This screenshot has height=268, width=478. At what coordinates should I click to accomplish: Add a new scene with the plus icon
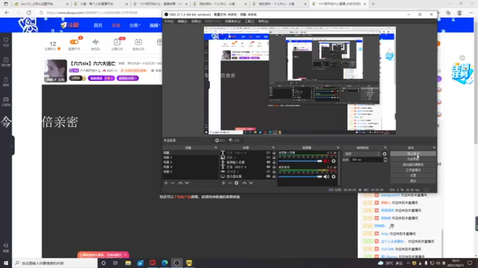point(166,183)
